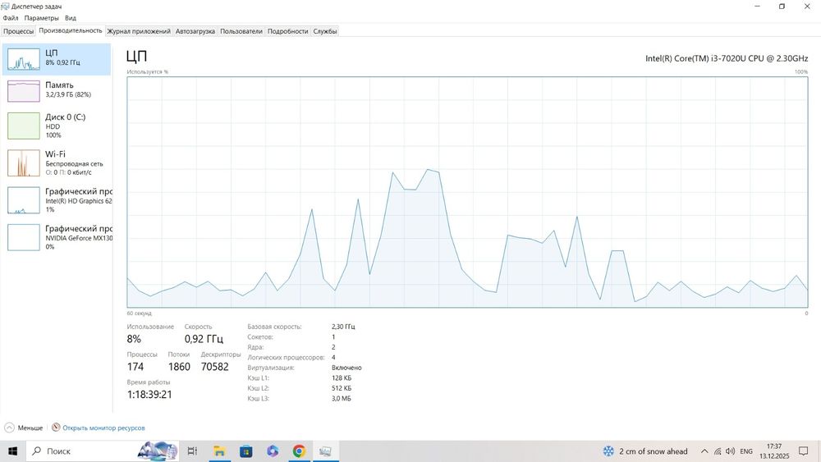Switch to the Подробности tab
Image resolution: width=821 pixels, height=462 pixels.
coord(287,31)
